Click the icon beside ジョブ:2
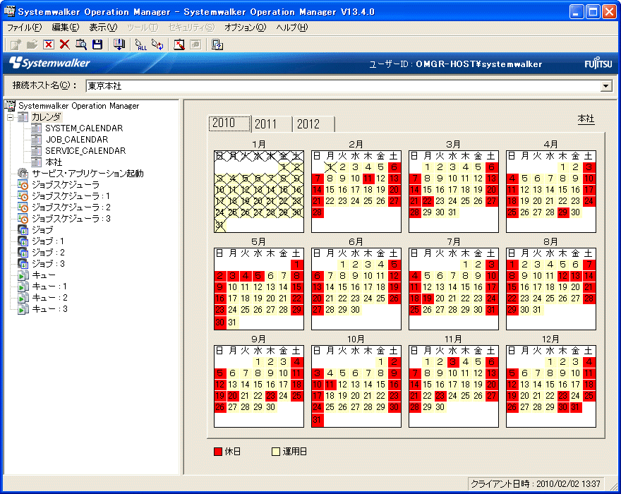Viewport: 621px width, 494px height. point(23,253)
